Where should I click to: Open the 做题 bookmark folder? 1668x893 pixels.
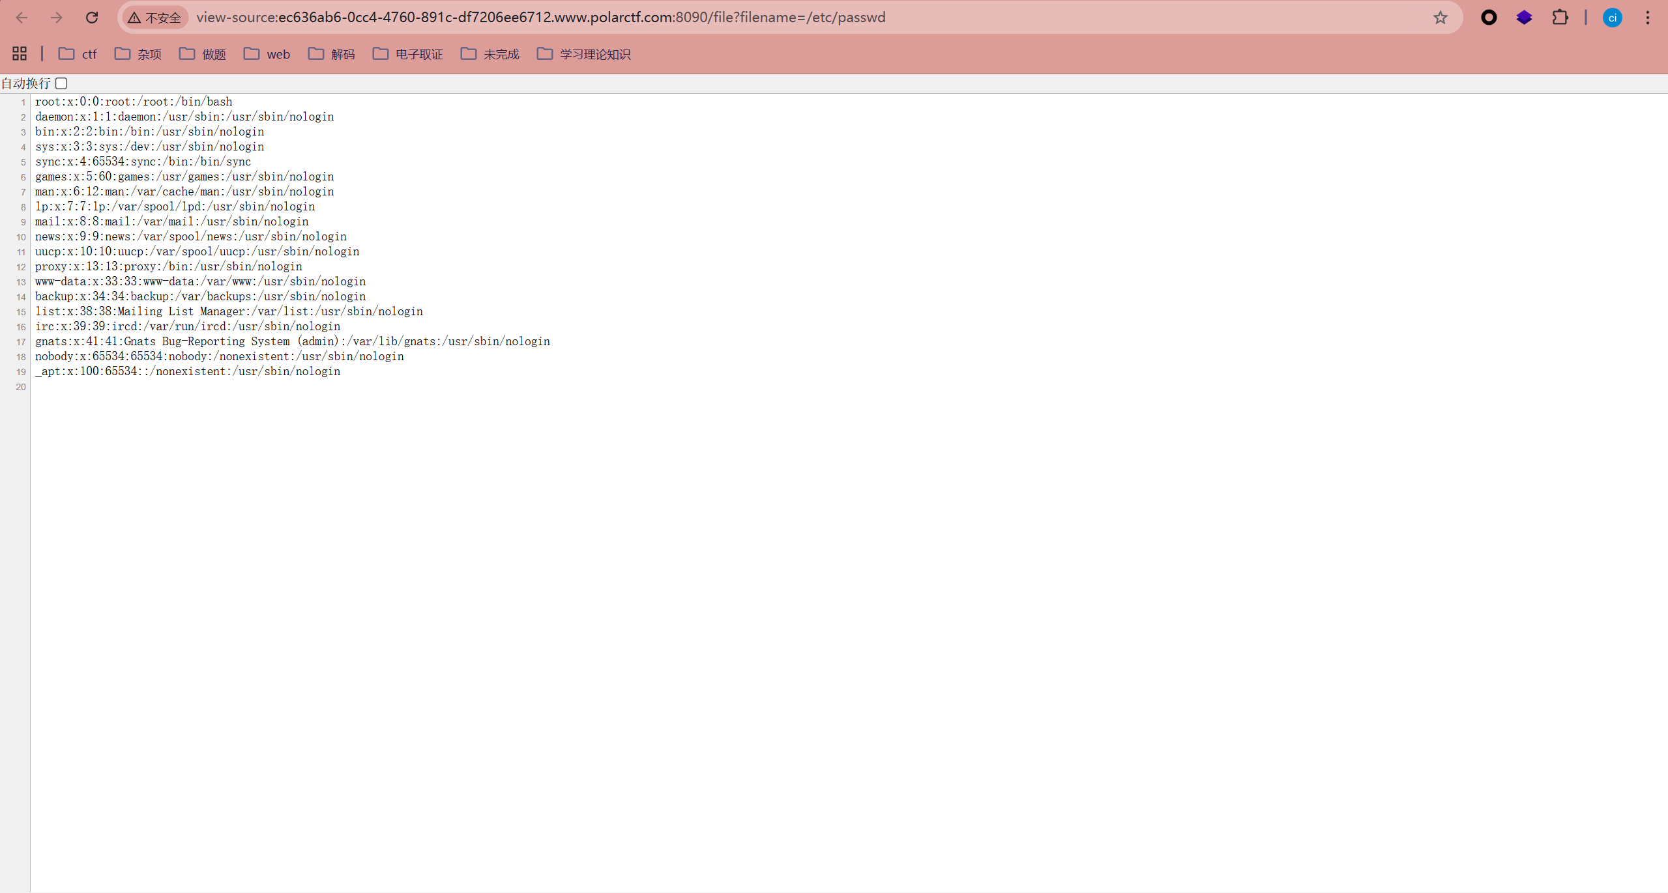[203, 54]
